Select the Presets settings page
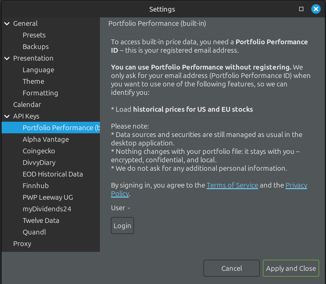 34,35
